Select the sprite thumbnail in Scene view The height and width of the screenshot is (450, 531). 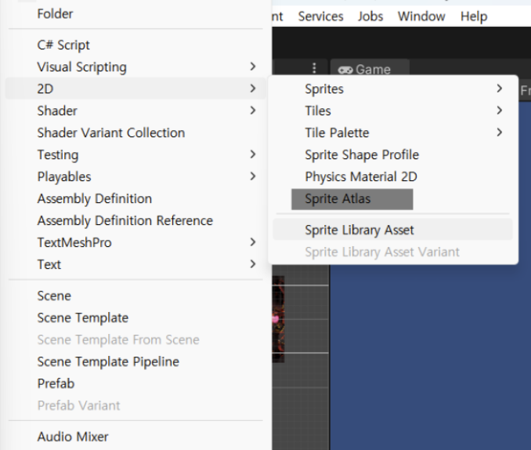coord(278,319)
